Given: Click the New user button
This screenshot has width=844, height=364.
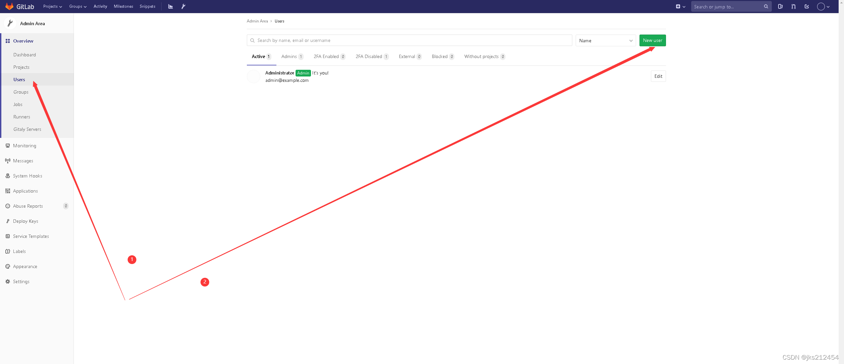Looking at the screenshot, I should (653, 41).
